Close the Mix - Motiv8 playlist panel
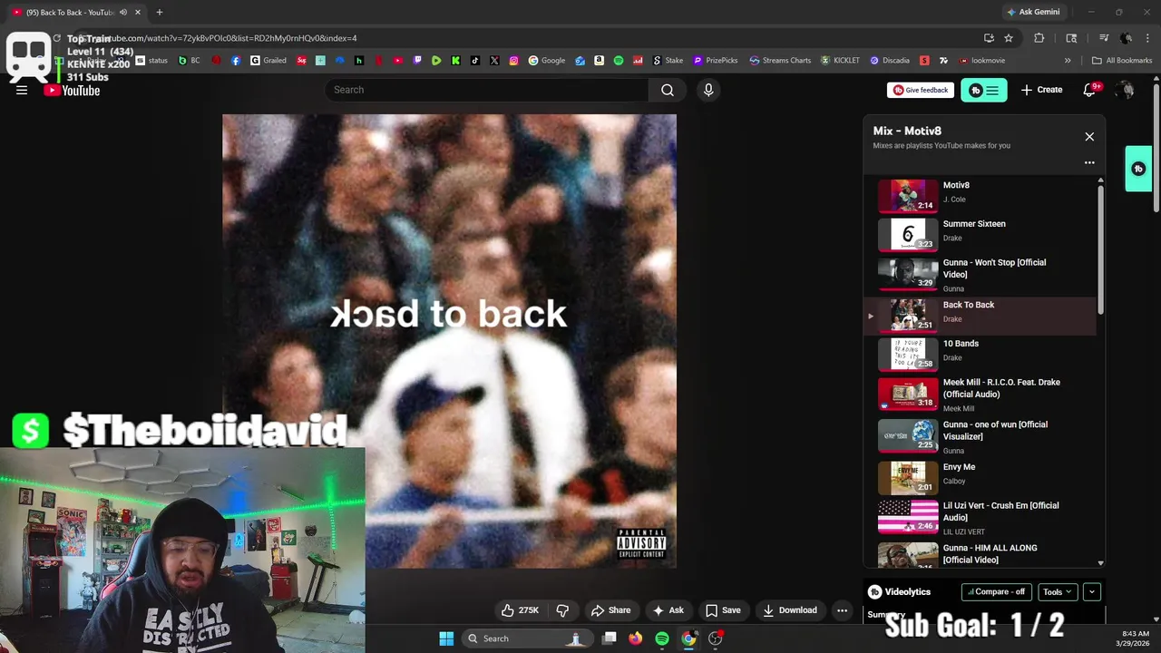Viewport: 1161px width, 653px height. pos(1089,137)
